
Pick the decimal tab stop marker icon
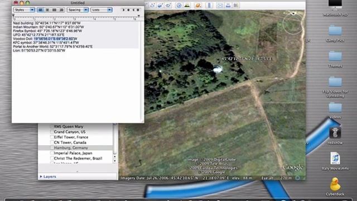138,10
